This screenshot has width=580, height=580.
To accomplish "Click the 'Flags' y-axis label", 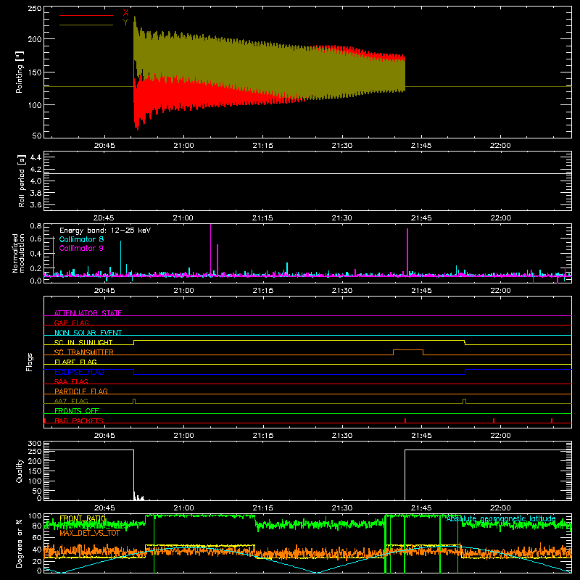I will click(29, 362).
